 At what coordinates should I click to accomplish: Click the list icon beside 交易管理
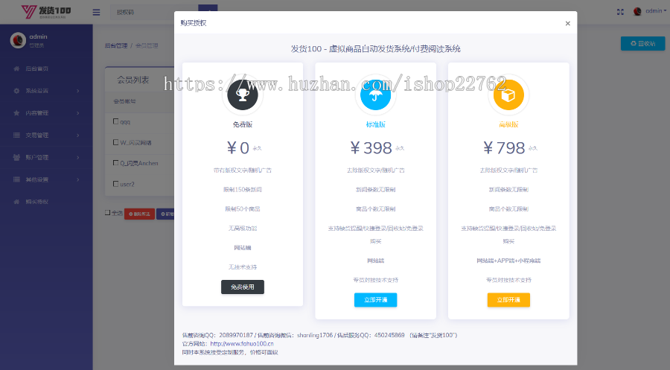pyautogui.click(x=16, y=135)
